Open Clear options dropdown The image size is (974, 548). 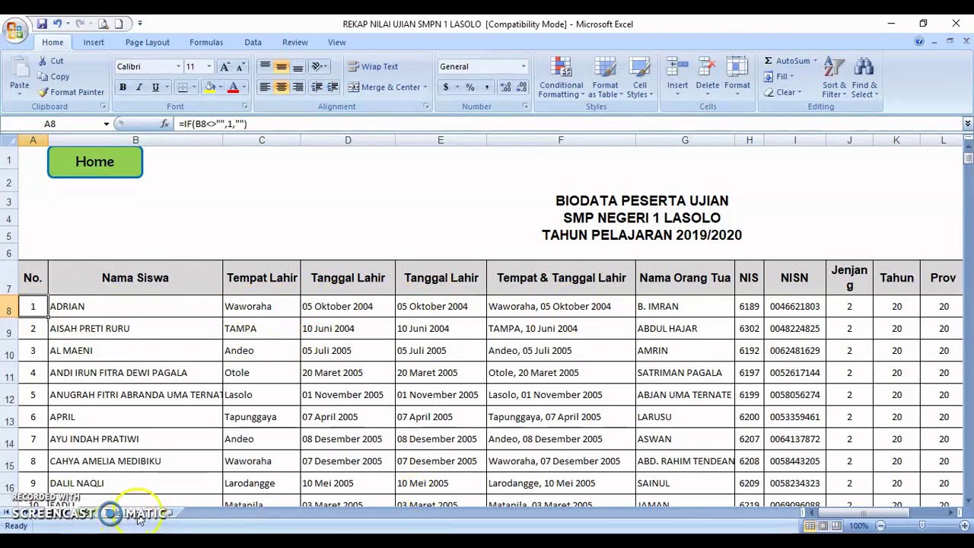tap(800, 92)
